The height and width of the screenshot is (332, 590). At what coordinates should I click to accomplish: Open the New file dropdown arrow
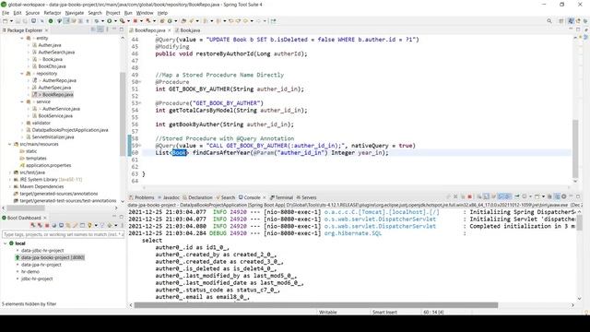click(11, 21)
